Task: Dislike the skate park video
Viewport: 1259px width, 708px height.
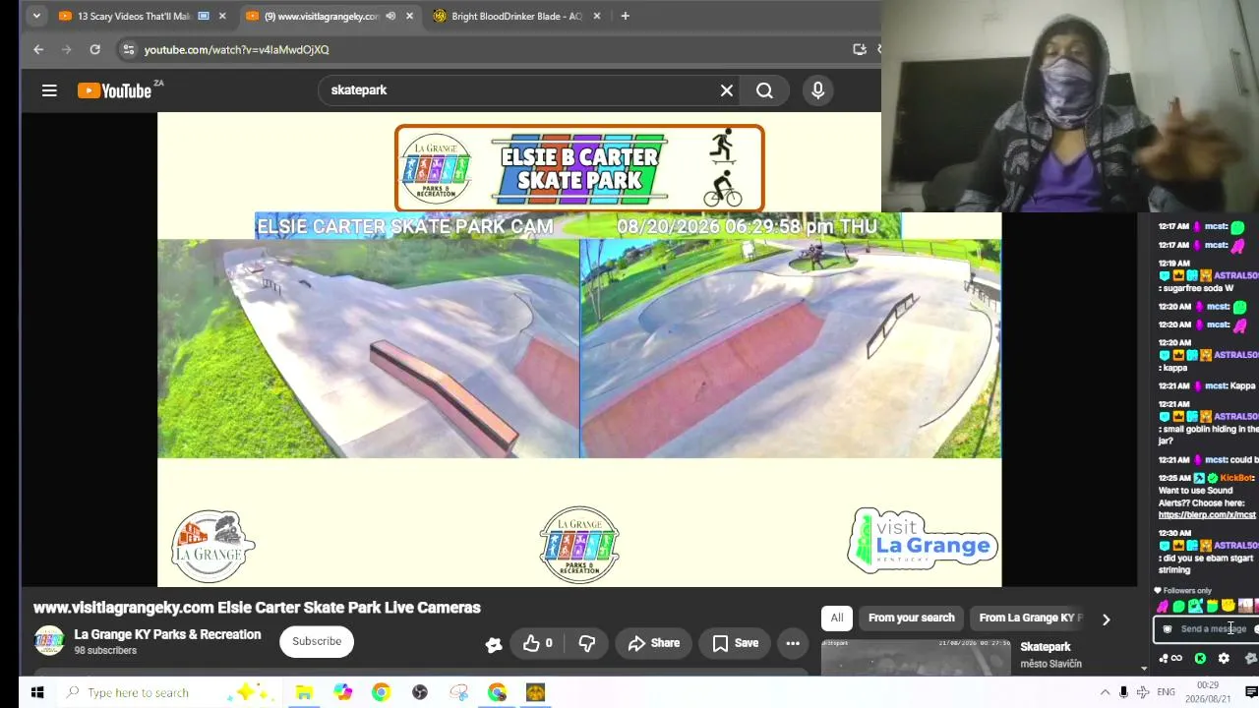Action: 587,643
